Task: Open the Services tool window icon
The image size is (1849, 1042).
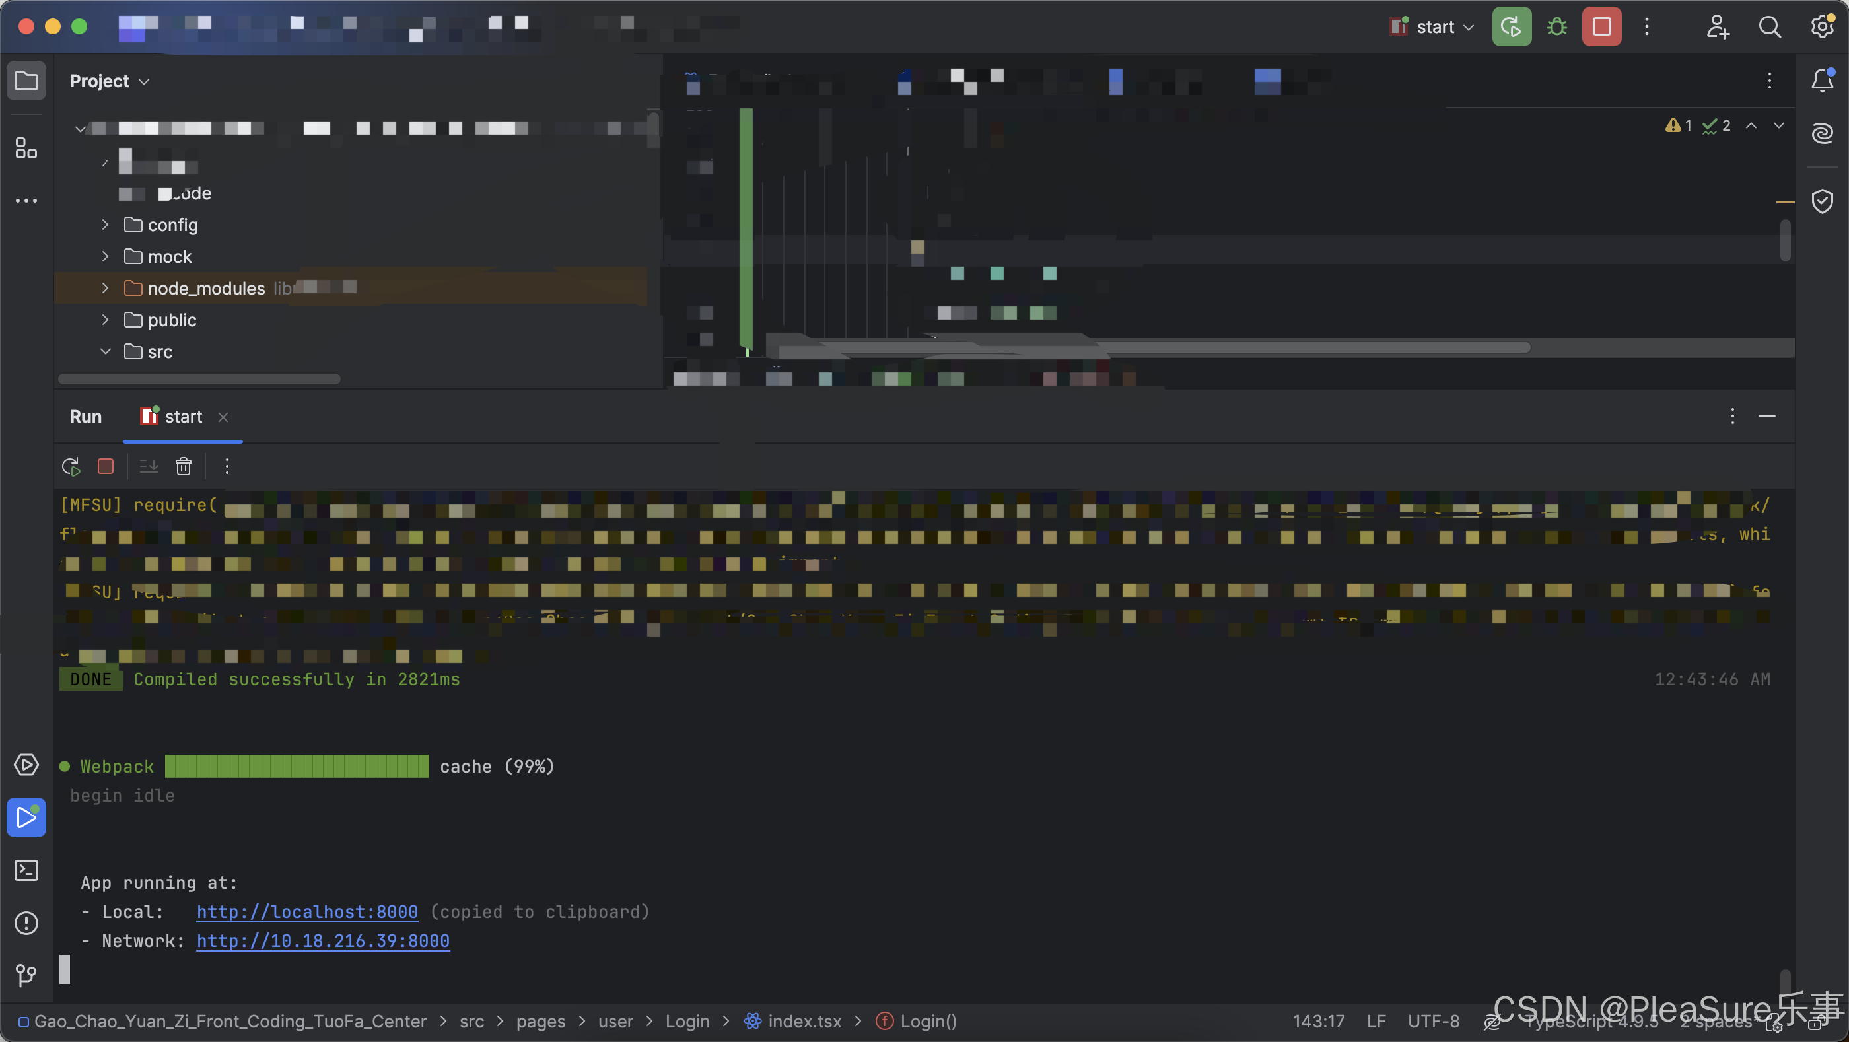Action: (26, 765)
